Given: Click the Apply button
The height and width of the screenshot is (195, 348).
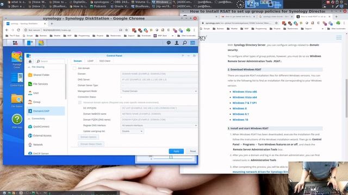Looking at the screenshot, I should 176,151.
